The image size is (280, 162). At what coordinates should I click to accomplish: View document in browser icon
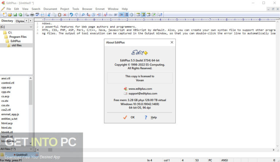coord(43,15)
